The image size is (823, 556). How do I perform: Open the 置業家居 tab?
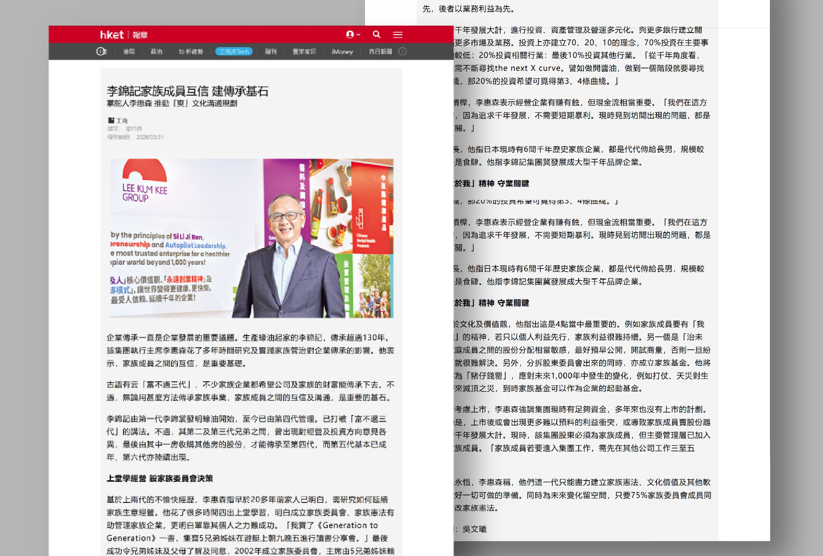(x=304, y=51)
